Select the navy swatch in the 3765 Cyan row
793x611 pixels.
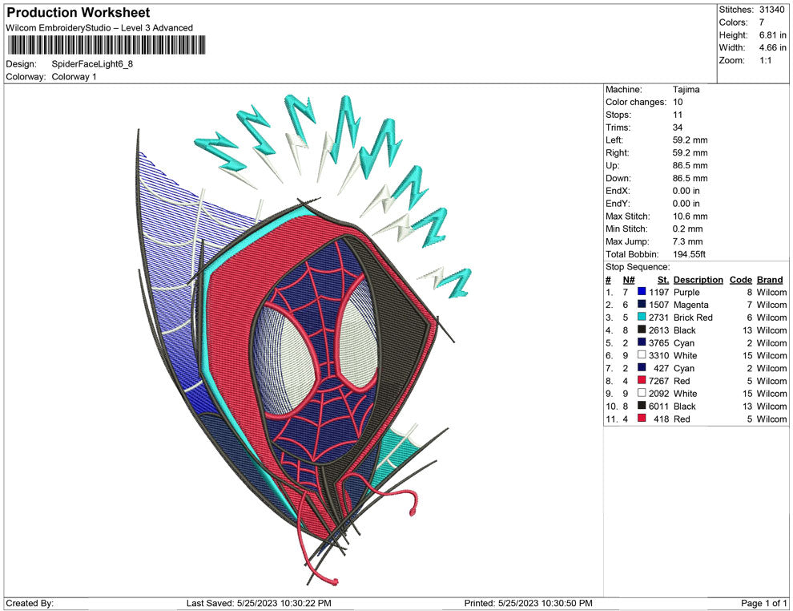tap(642, 342)
